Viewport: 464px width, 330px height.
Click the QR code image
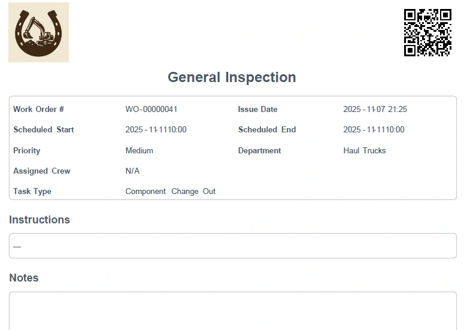pyautogui.click(x=427, y=32)
